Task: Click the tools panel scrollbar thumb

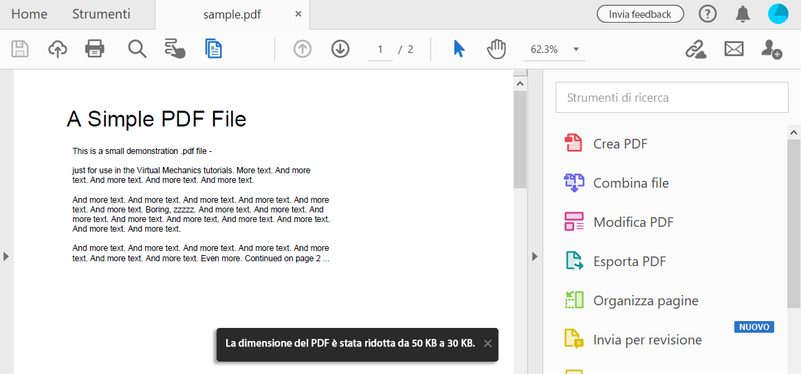Action: [794, 223]
